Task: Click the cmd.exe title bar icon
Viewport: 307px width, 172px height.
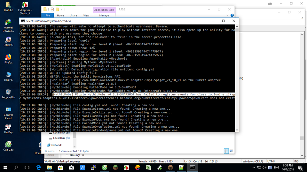Action: tap(23, 21)
